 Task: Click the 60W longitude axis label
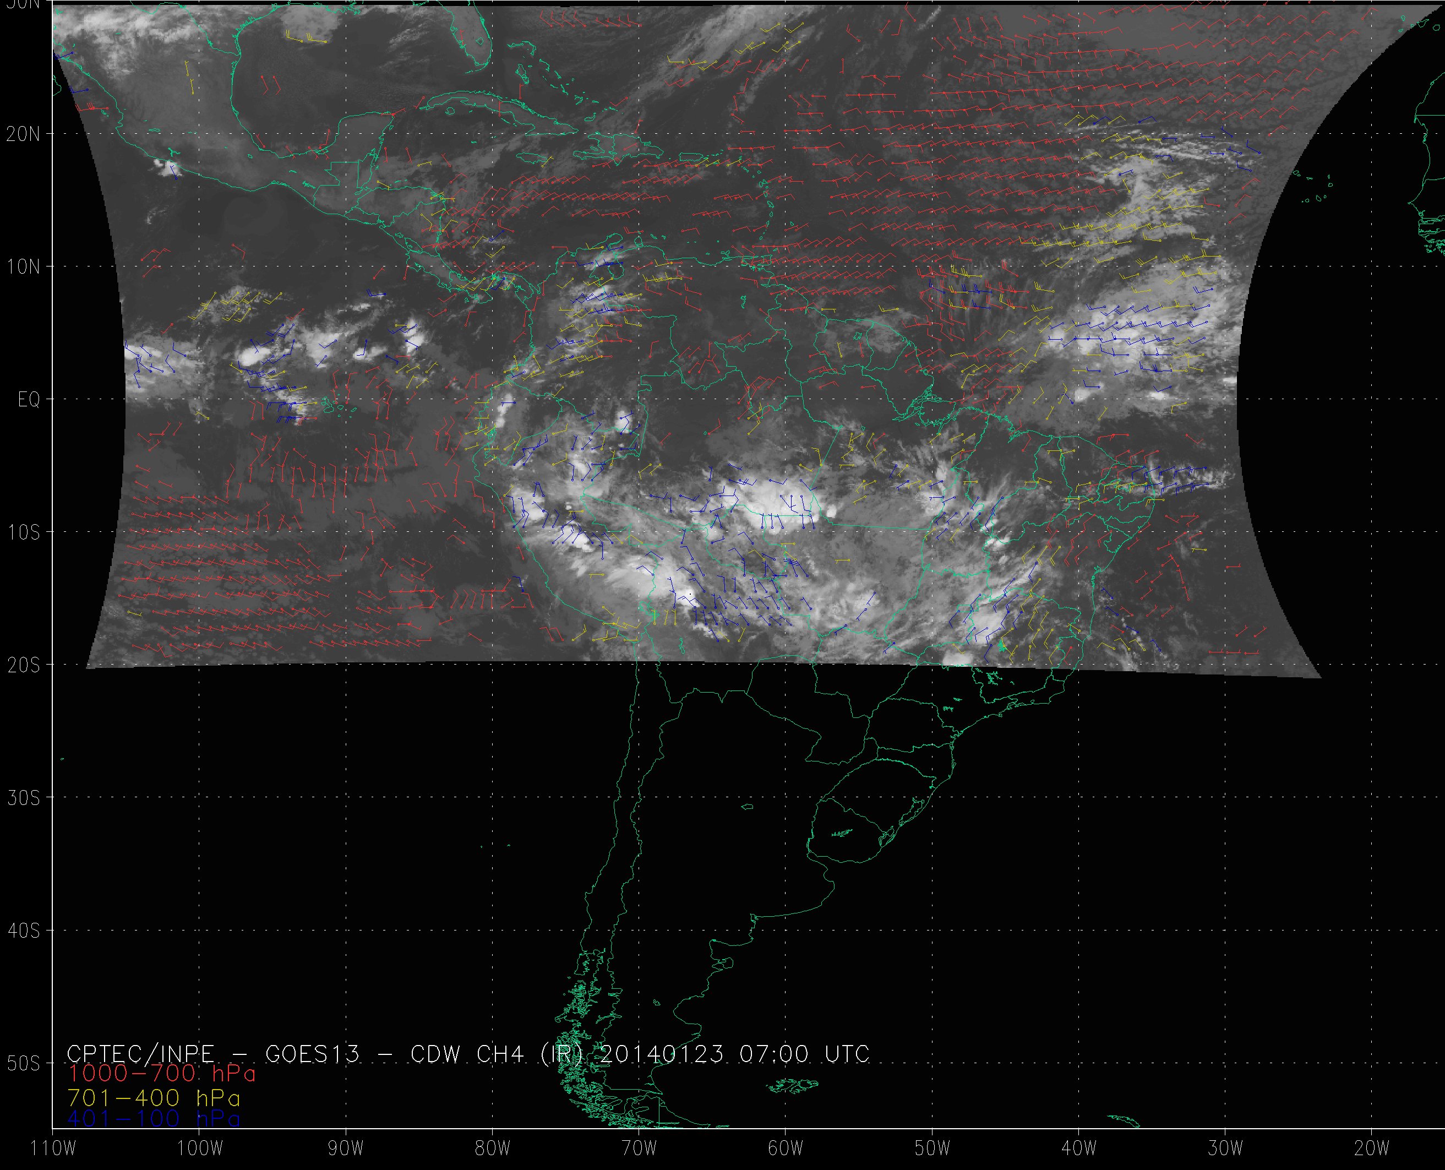coord(785,1148)
